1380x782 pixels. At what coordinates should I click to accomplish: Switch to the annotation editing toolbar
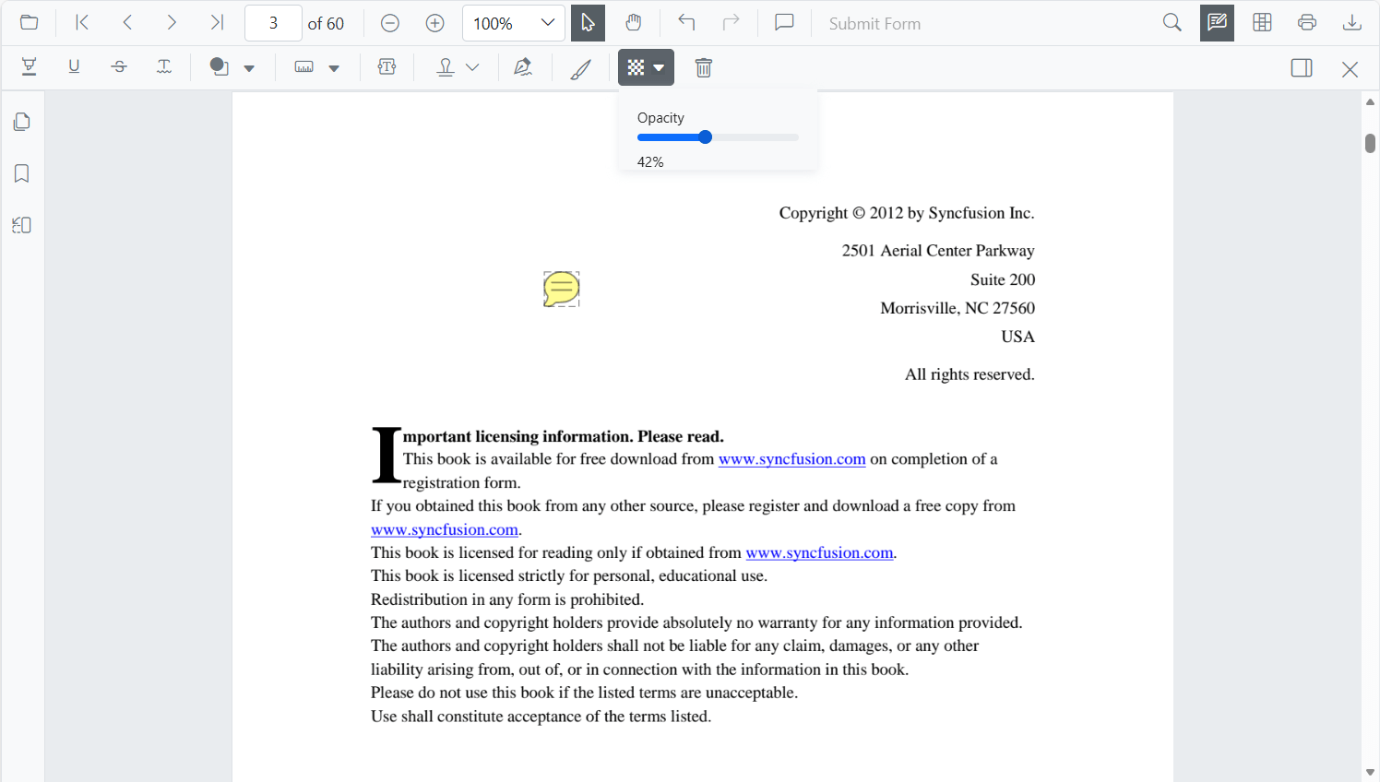(x=1216, y=22)
